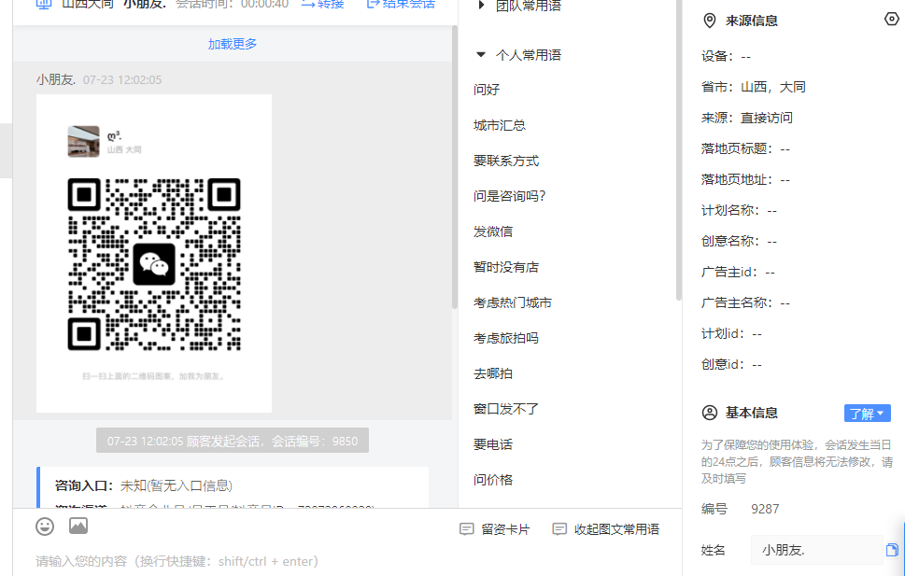Select the 问好 quick phrase
Viewport: 905px width, 576px height.
[x=487, y=90]
